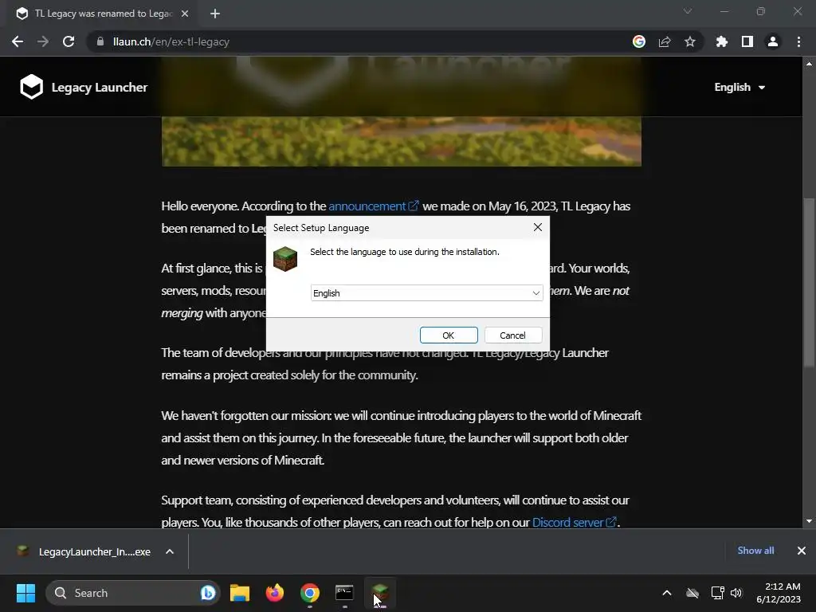
Task: Close the downloads bar
Action: coord(802,551)
